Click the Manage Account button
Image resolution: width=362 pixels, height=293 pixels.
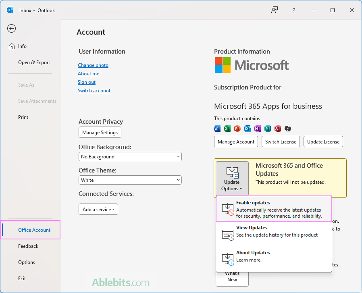pos(236,141)
